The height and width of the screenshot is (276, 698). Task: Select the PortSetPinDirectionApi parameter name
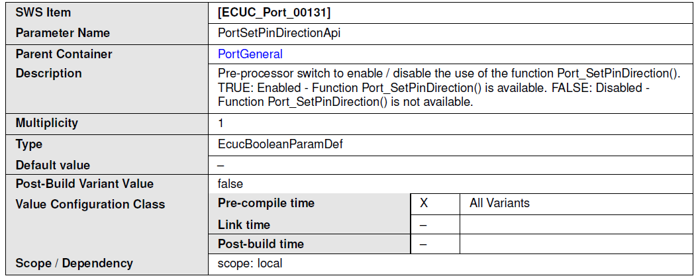(x=279, y=33)
